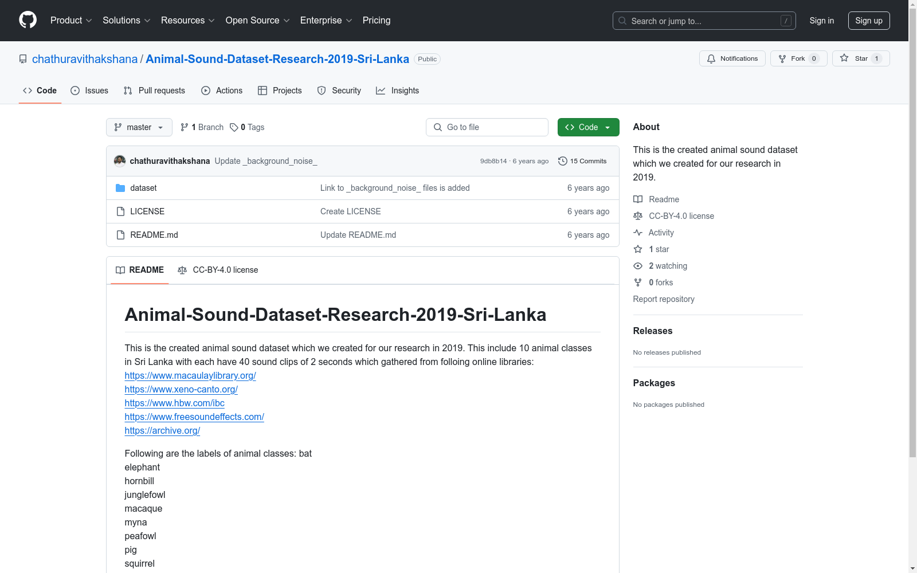Click the Projects table icon
Screen dimensions: 917x573
point(262,91)
